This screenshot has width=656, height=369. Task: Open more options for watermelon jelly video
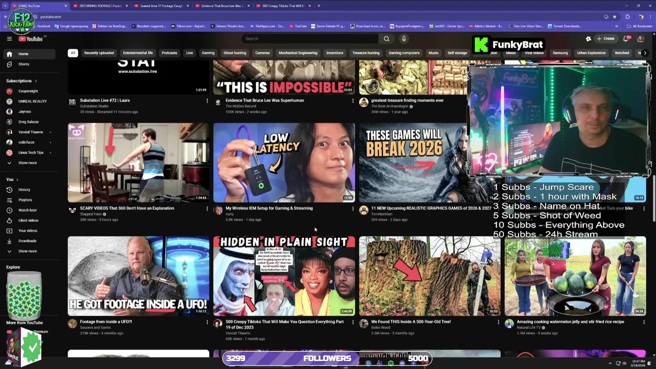click(644, 322)
